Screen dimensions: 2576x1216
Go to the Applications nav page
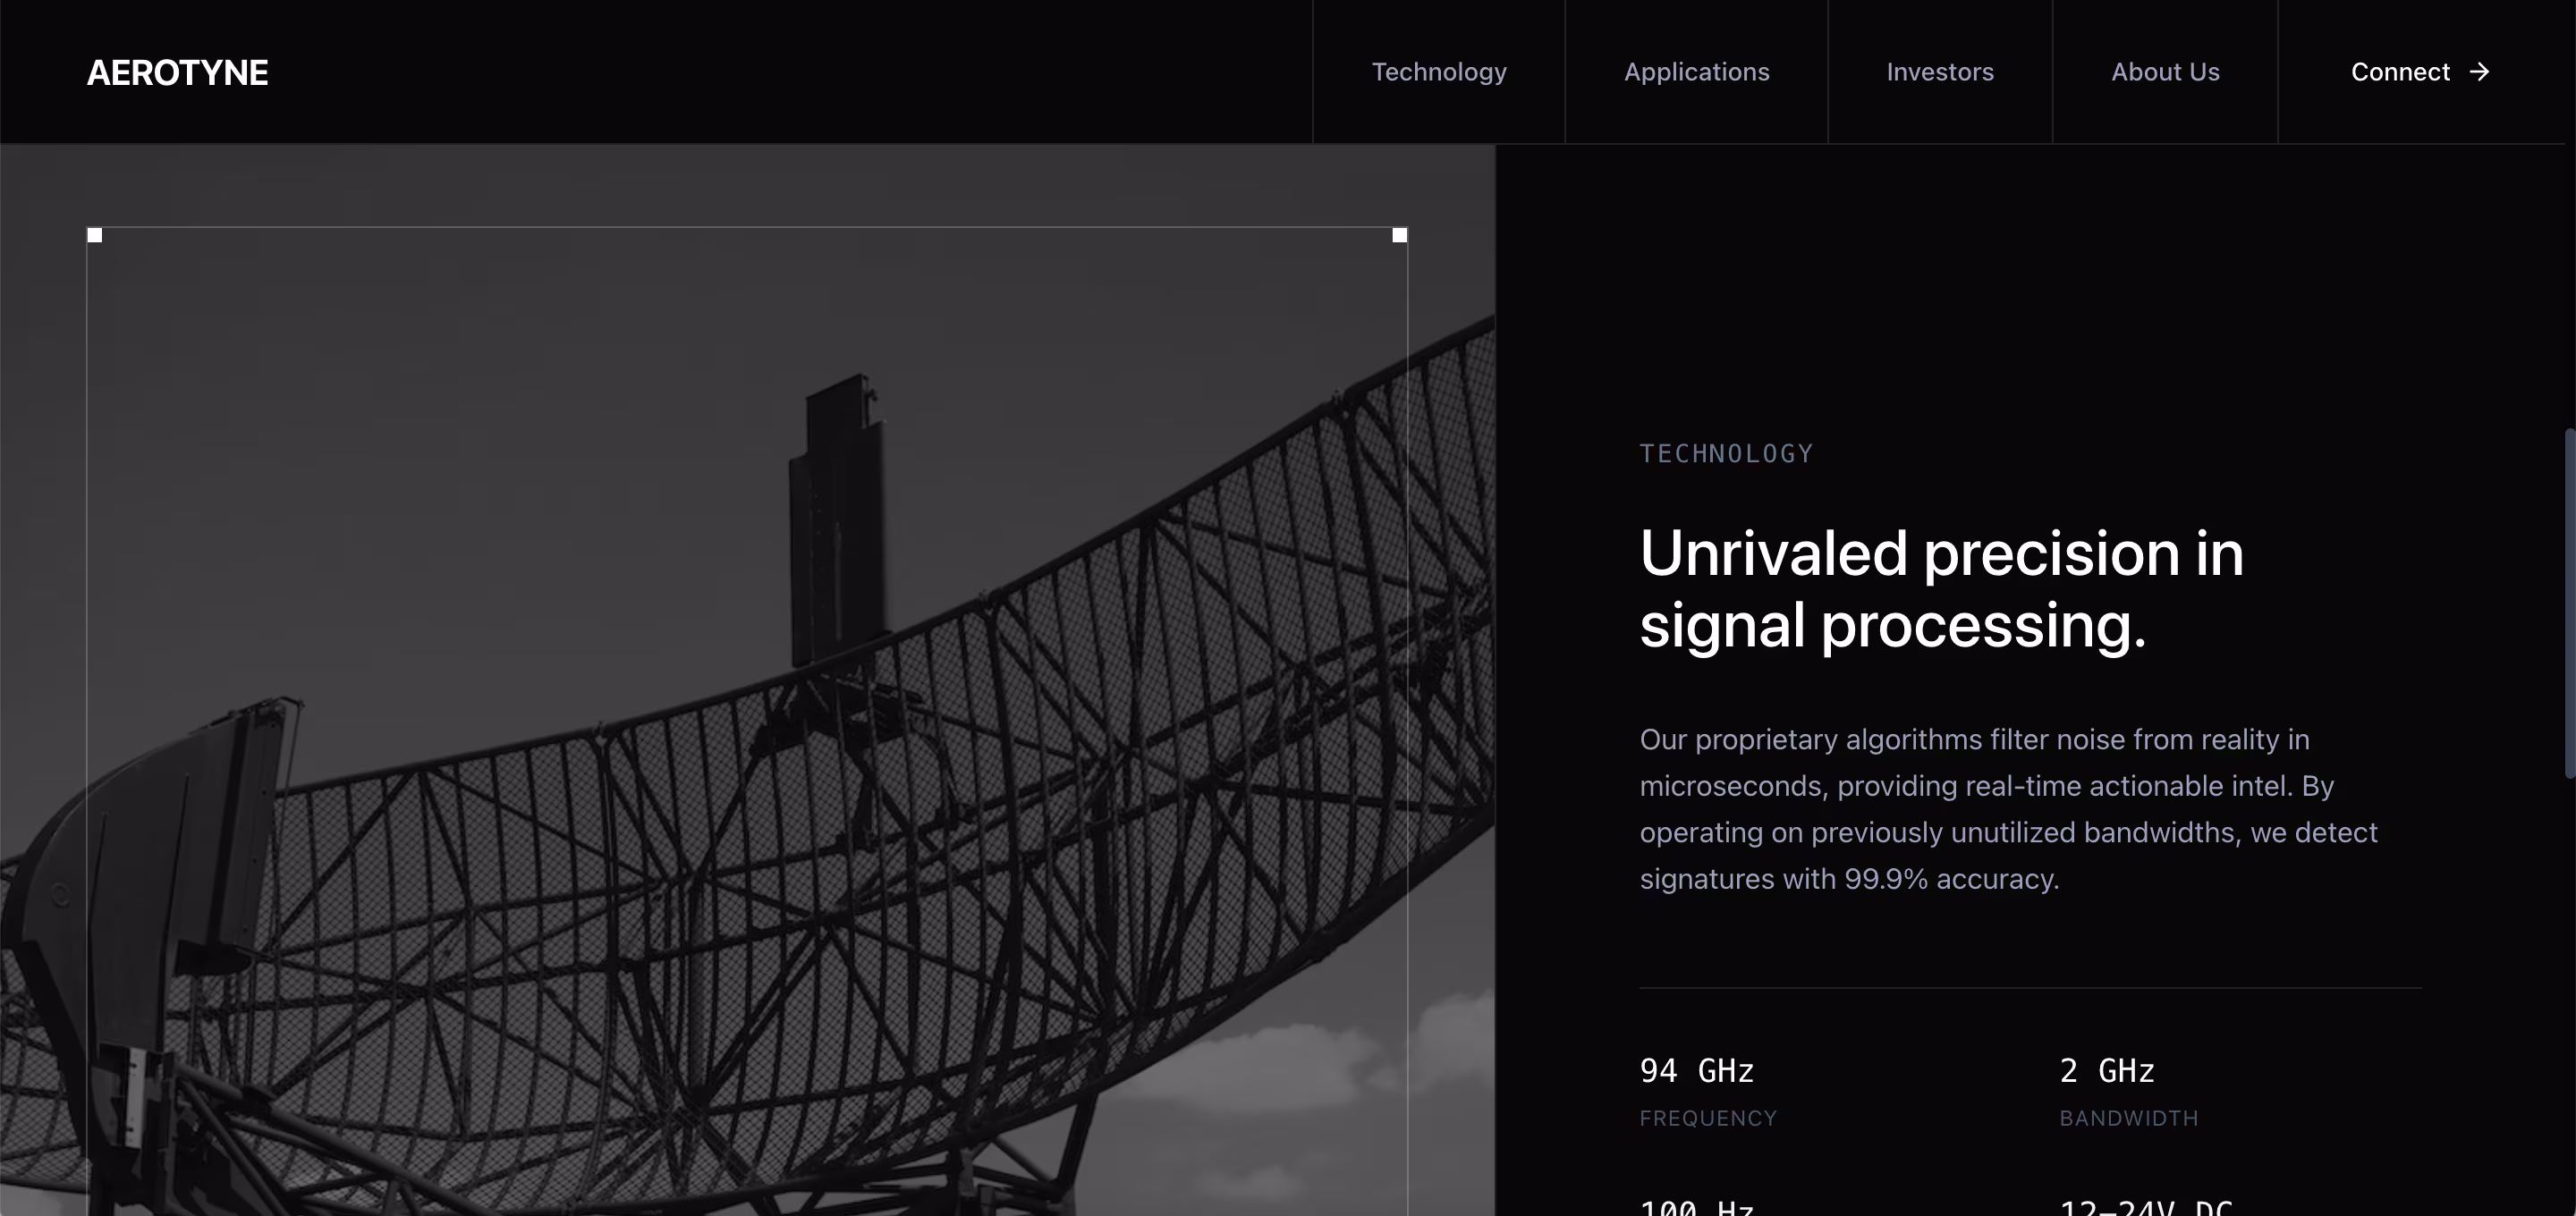pos(1696,72)
